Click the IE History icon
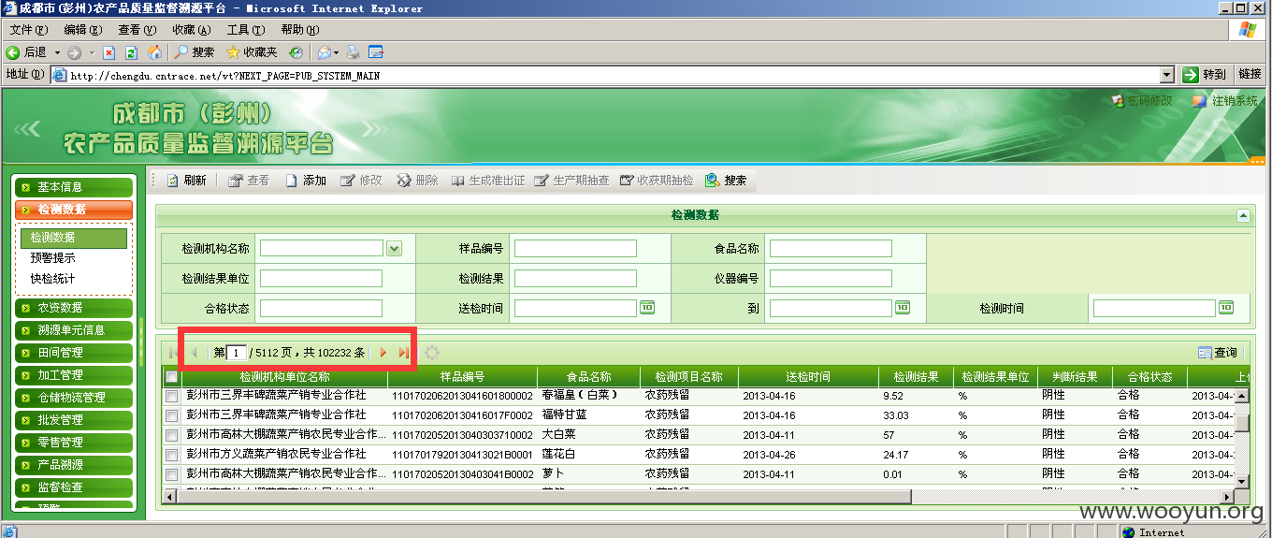This screenshot has height=538, width=1272. coord(296,52)
